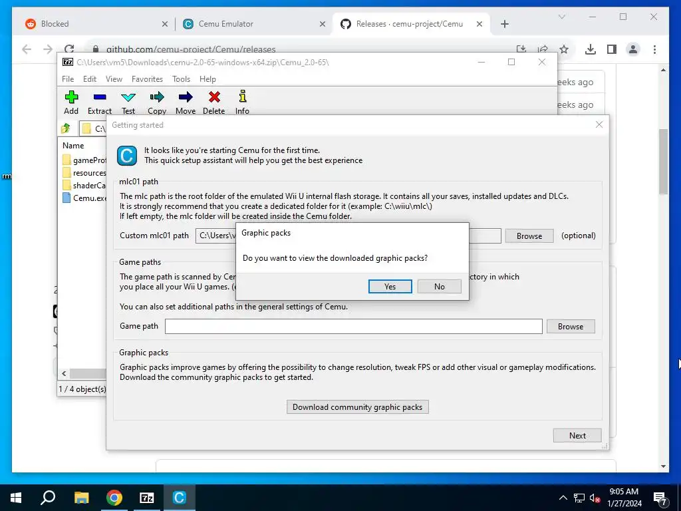Click the Chrome profile avatar icon
This screenshot has width=681, height=511.
(x=633, y=49)
